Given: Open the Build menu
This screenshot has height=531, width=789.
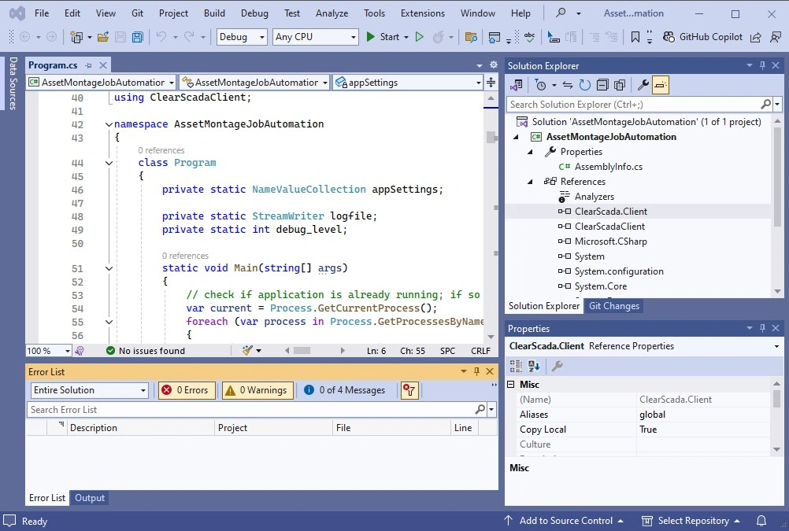Looking at the screenshot, I should pos(214,13).
